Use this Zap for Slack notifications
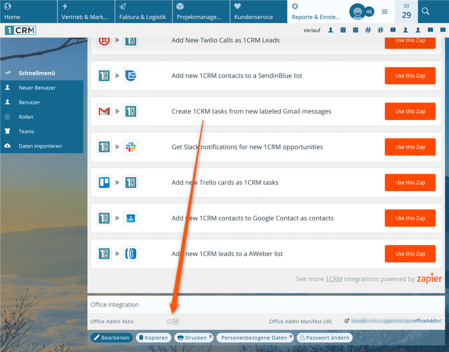This screenshot has width=449, height=352. [x=410, y=147]
